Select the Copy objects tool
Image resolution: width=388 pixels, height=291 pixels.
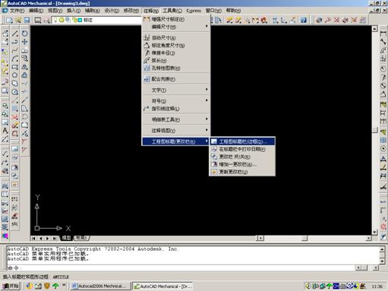point(24,59)
